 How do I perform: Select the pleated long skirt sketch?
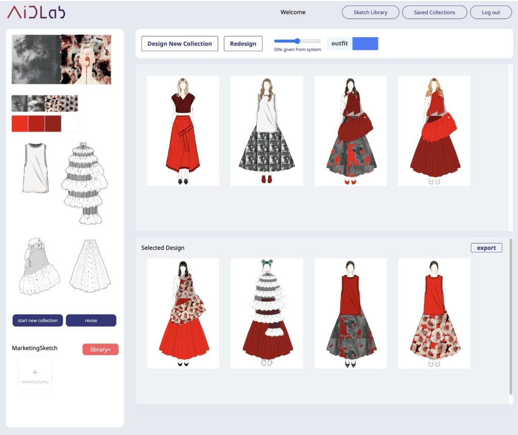point(89,266)
